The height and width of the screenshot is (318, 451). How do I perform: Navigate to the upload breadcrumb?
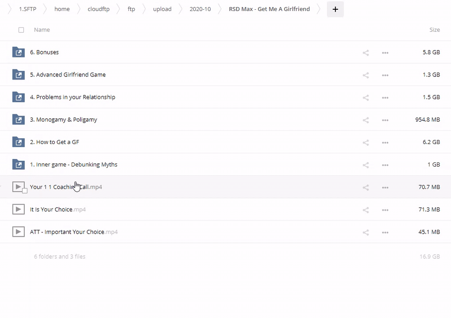[x=162, y=9]
